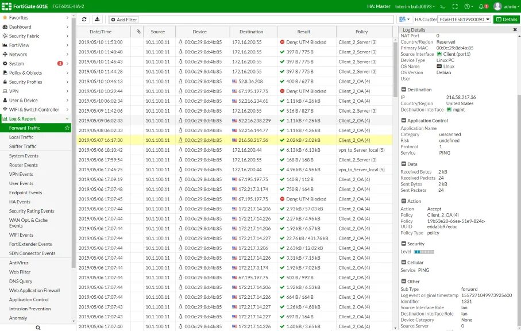Image resolution: width=521 pixels, height=331 pixels.
Task: Click the FortiView chart icon in sidebar
Action: click(x=5, y=45)
